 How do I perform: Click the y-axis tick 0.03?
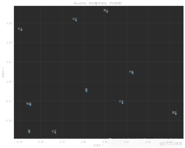click(9, 23)
